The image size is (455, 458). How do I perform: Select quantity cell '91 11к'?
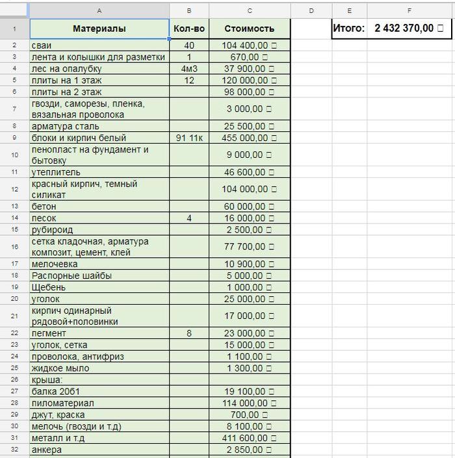[x=189, y=138]
